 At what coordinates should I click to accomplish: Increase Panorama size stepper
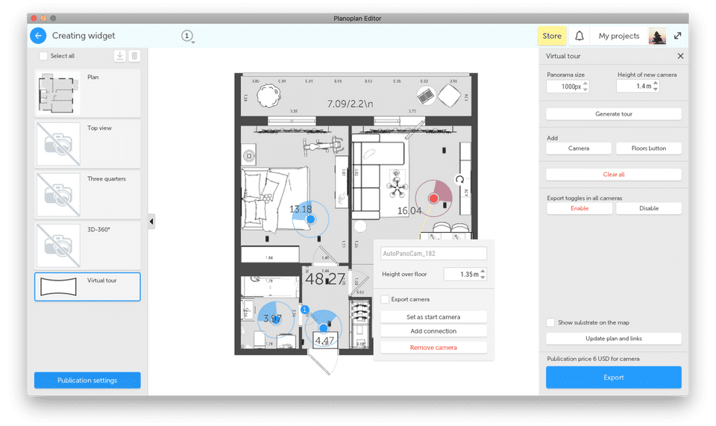click(586, 83)
